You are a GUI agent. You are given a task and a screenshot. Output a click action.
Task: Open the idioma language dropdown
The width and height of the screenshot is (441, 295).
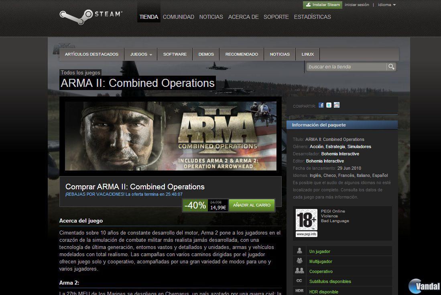(387, 5)
